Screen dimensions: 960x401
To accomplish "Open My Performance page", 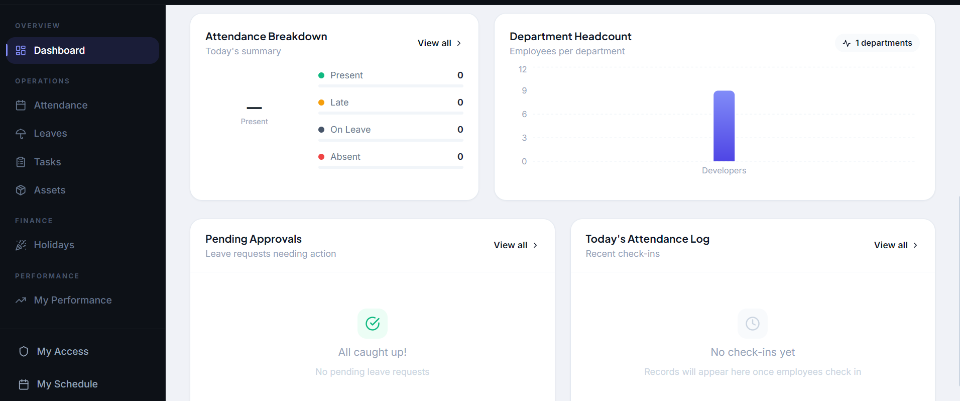I will click(x=83, y=300).
